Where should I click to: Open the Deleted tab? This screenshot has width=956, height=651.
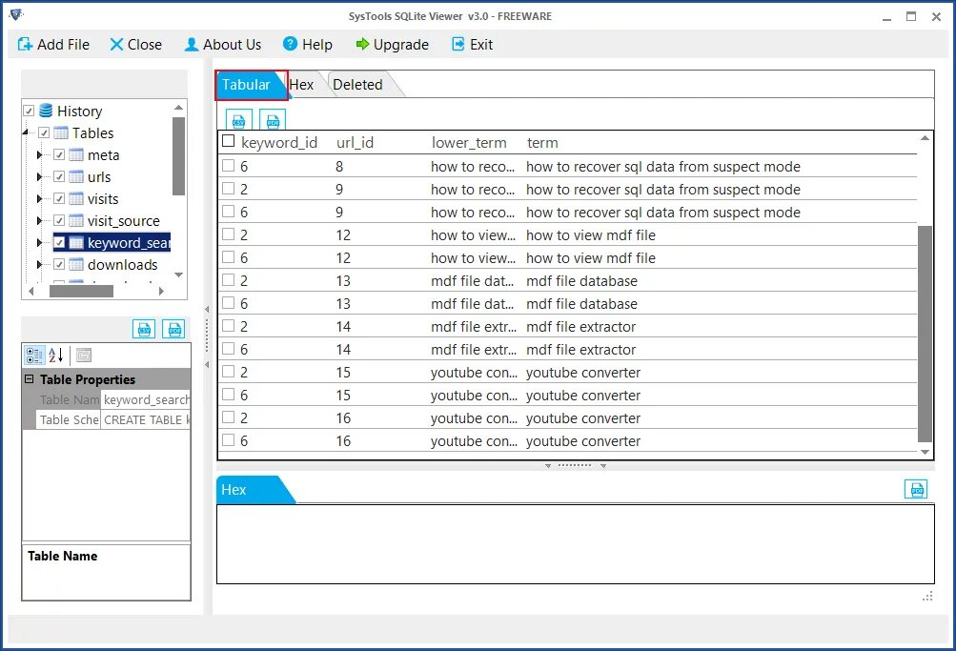(x=357, y=85)
